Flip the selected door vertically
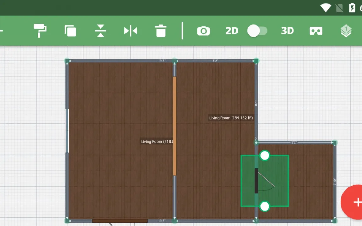Screen dimensions: 362x226 tap(100, 31)
